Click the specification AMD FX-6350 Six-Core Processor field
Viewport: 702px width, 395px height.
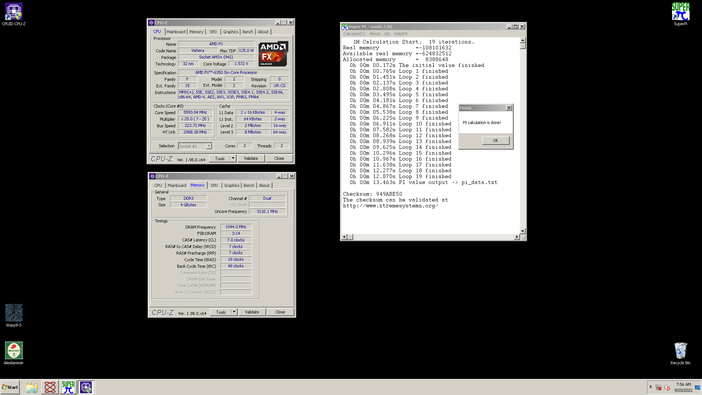coord(233,72)
